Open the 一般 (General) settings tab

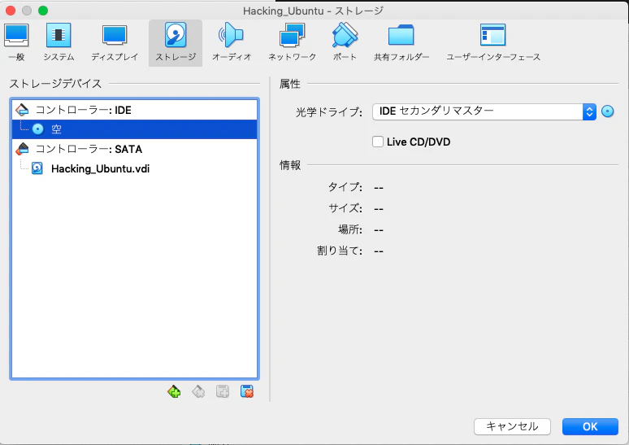click(x=16, y=42)
